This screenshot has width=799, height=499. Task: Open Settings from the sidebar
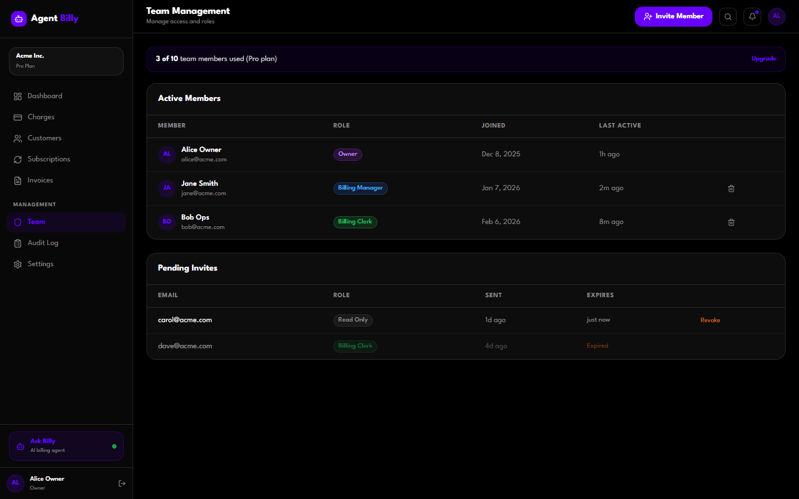coord(41,264)
